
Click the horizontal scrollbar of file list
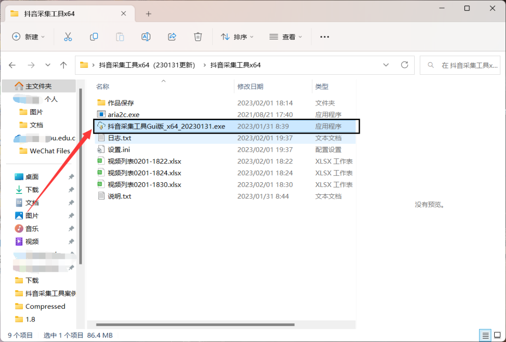195,325
